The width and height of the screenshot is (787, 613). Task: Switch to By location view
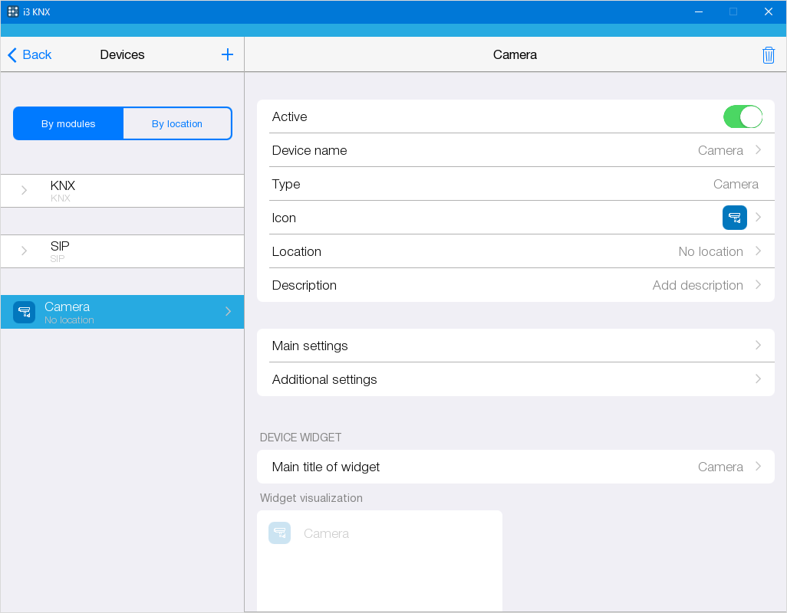(177, 123)
